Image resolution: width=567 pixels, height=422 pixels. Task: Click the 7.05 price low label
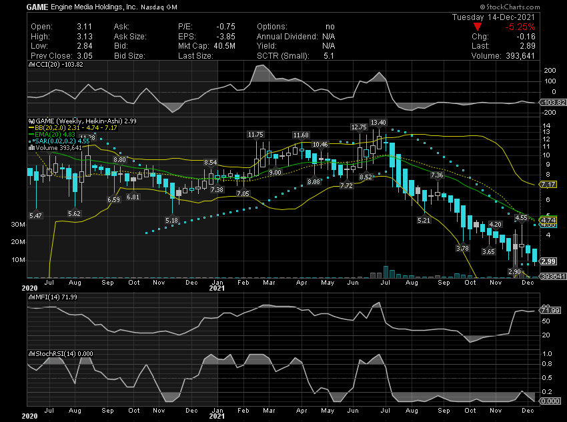coord(243,193)
